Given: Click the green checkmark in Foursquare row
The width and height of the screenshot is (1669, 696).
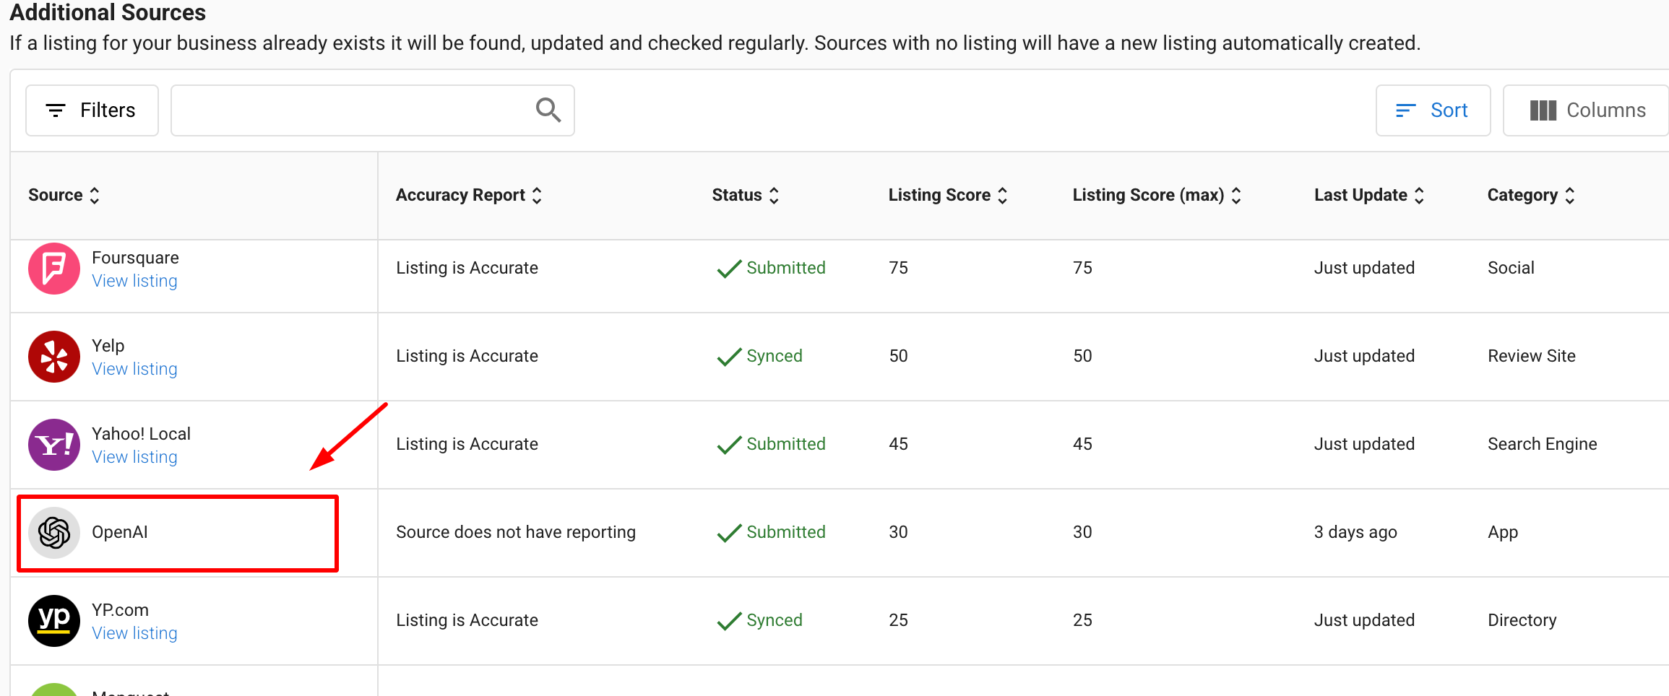Looking at the screenshot, I should point(729,269).
